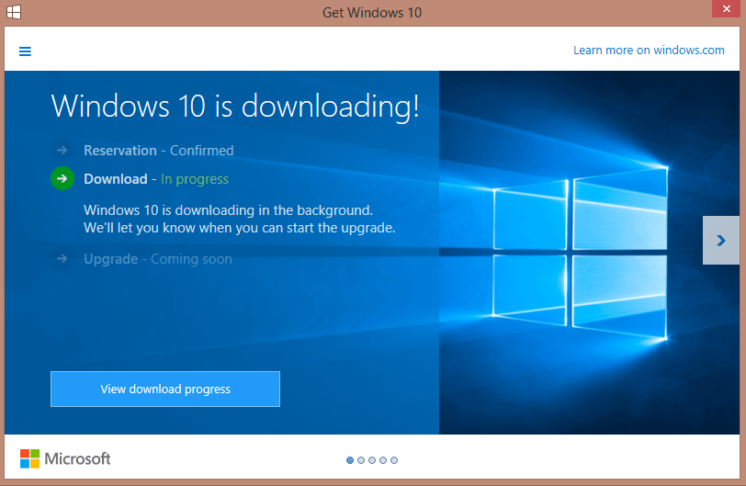Open Learn more on windows.com link
746x486 pixels.
tap(649, 51)
